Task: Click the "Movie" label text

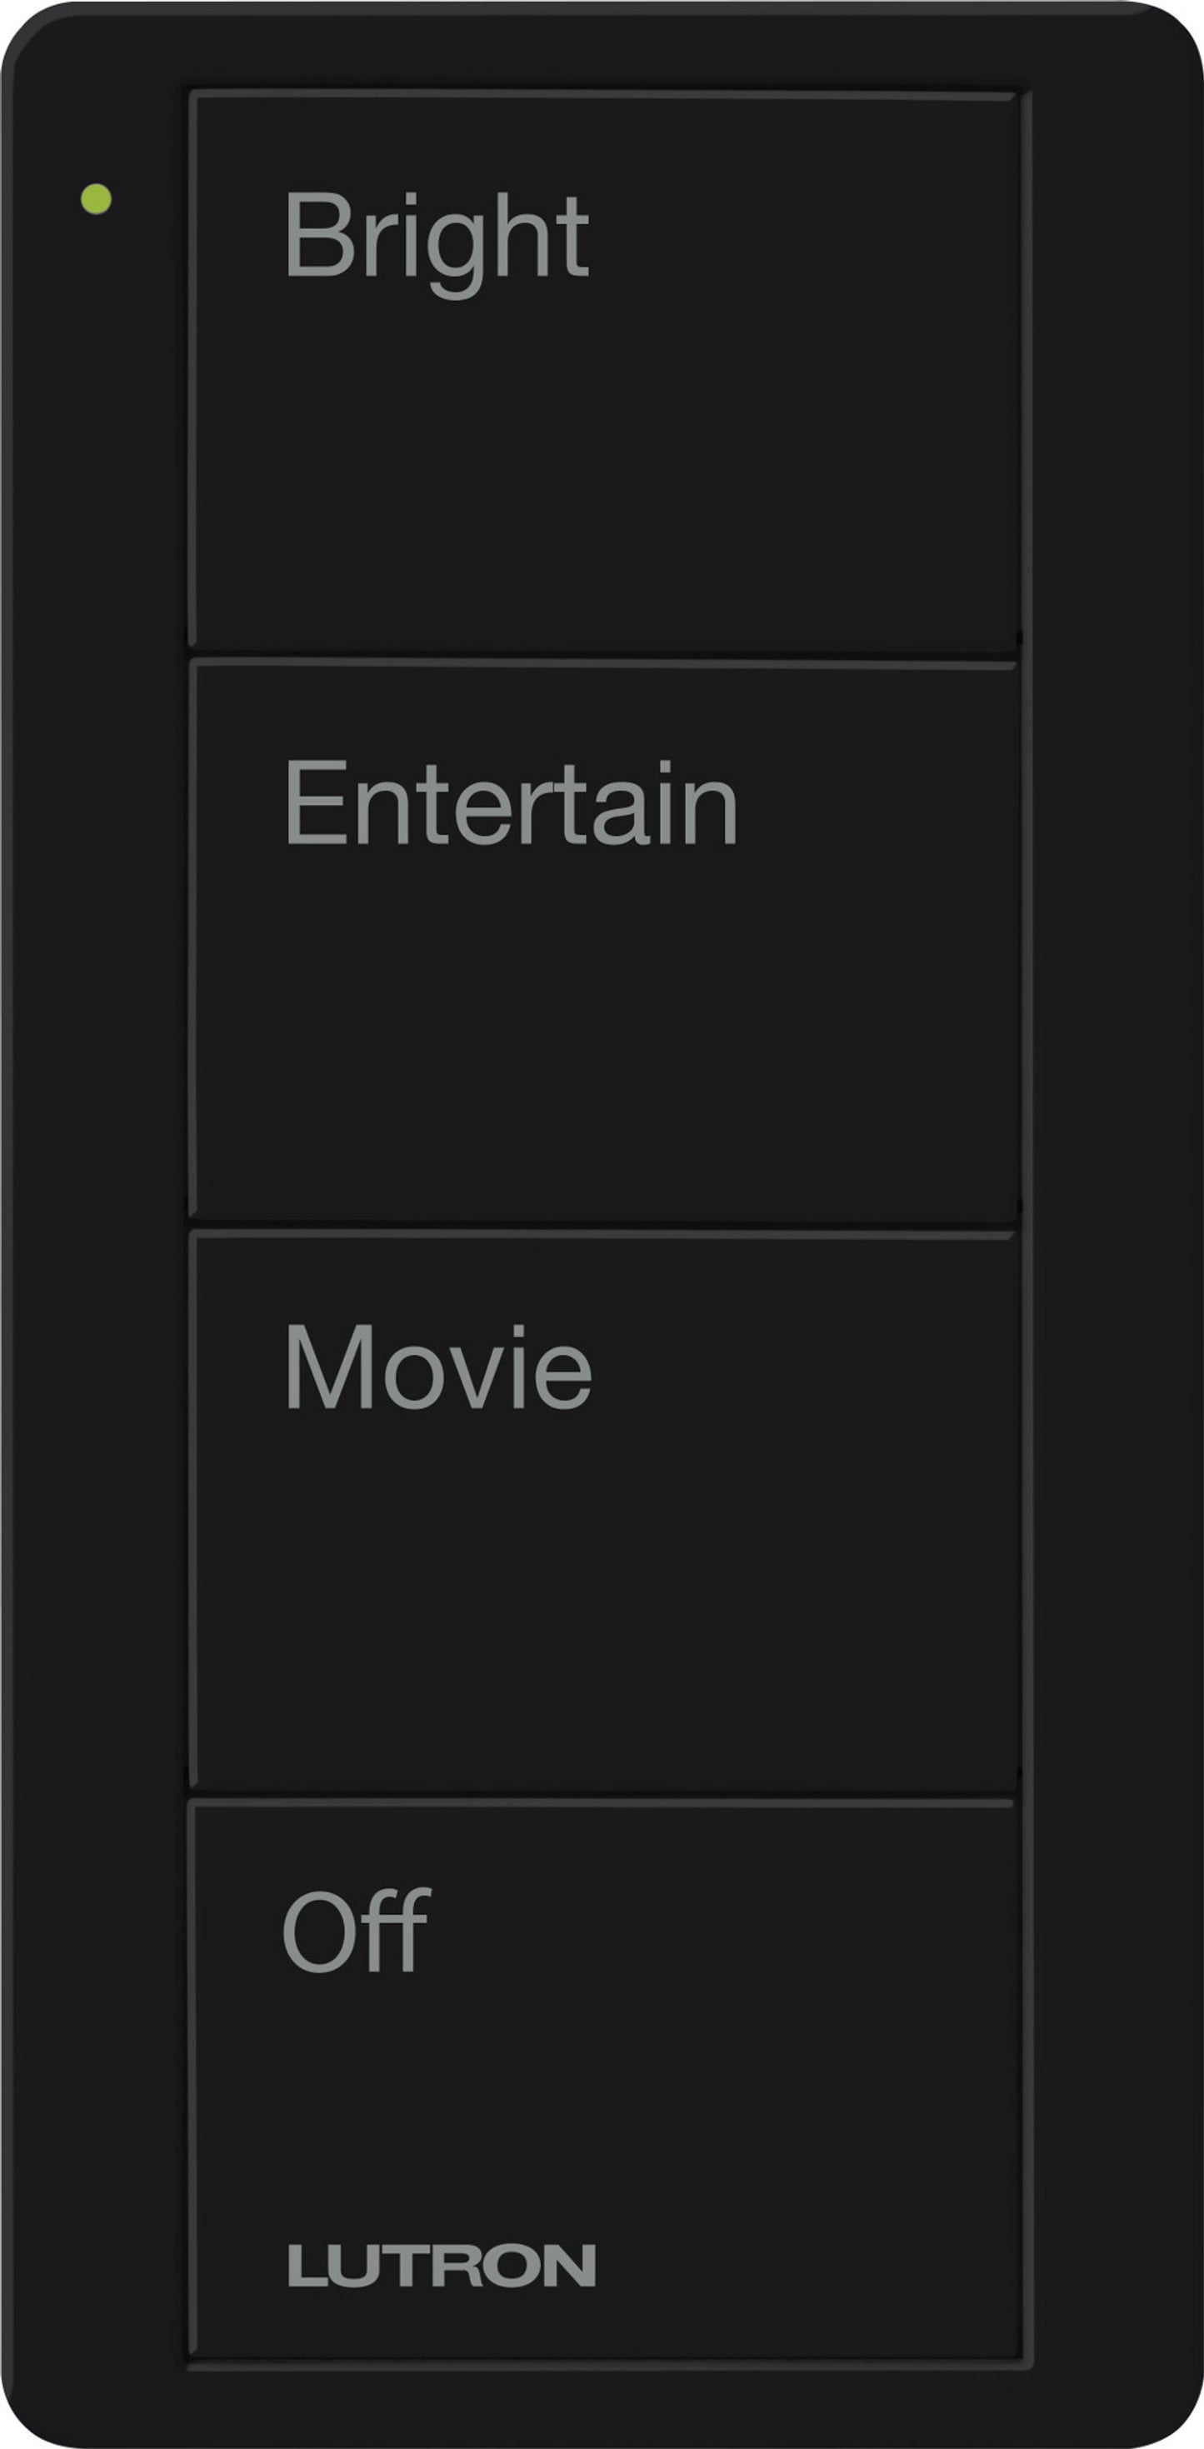Action: tap(438, 1366)
